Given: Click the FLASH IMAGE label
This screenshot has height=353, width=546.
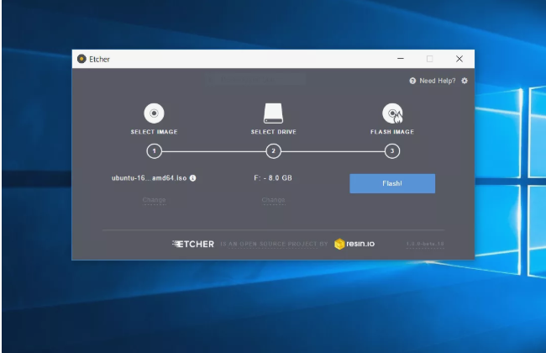Looking at the screenshot, I should coord(392,132).
